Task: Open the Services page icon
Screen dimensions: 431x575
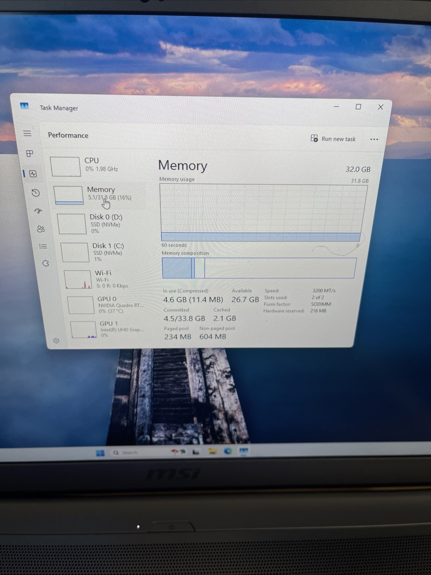Action: click(46, 264)
